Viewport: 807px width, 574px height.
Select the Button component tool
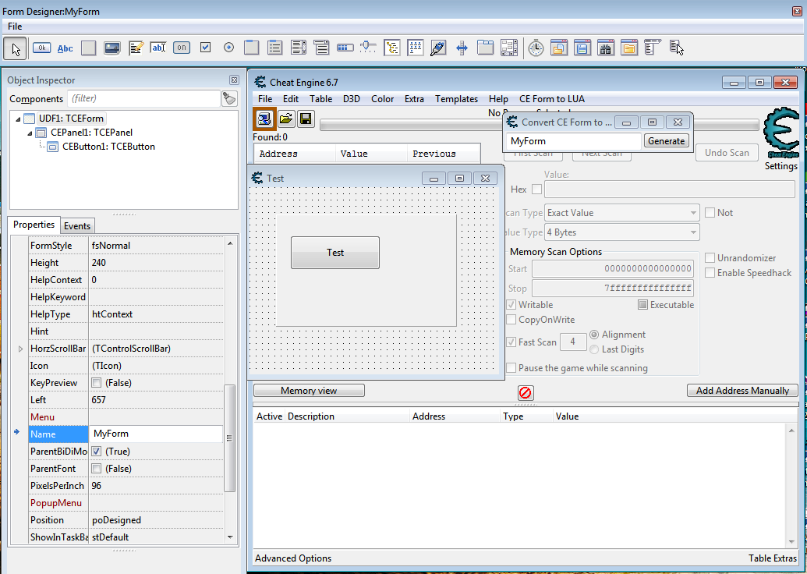pos(42,48)
